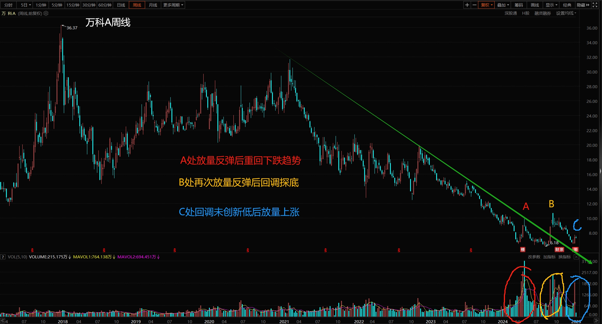
Task: Click 加指标 to add an indicator
Action: (549, 257)
